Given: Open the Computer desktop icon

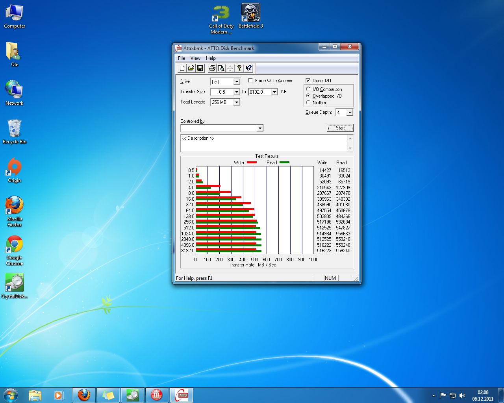Looking at the screenshot, I should point(15,17).
